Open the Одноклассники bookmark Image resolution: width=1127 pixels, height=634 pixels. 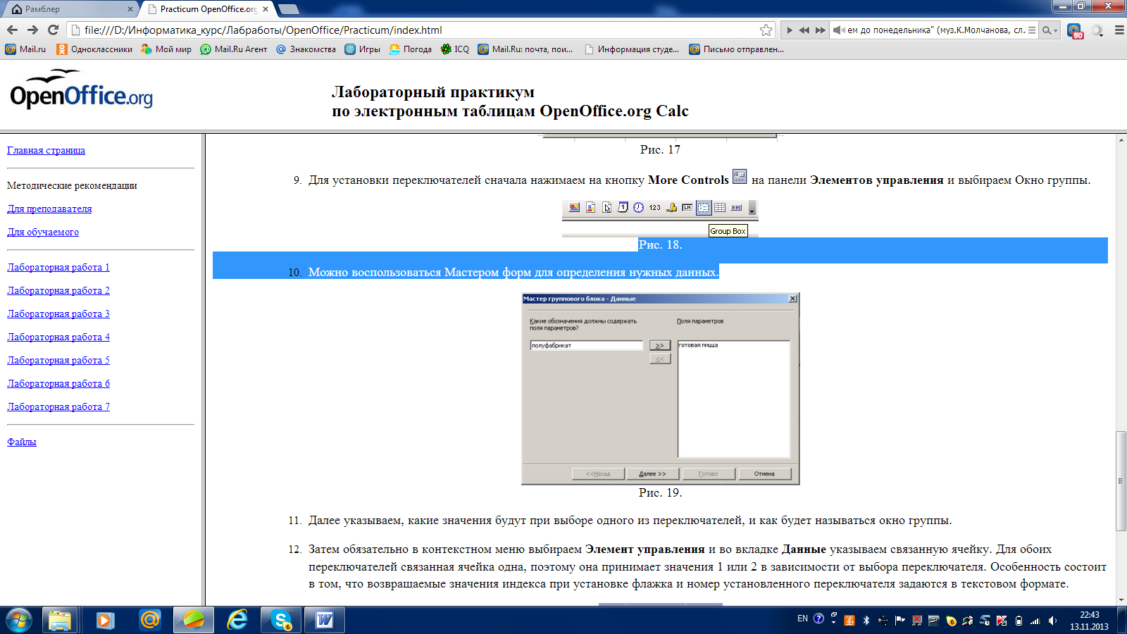94,49
